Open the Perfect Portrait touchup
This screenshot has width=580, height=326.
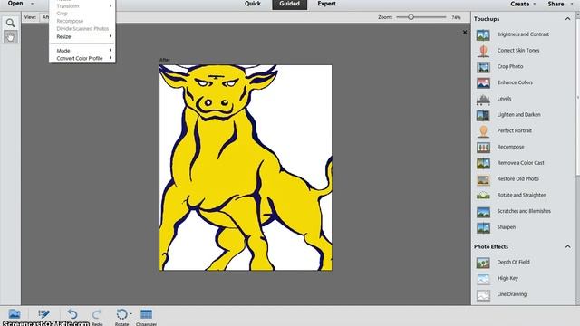click(x=504, y=130)
